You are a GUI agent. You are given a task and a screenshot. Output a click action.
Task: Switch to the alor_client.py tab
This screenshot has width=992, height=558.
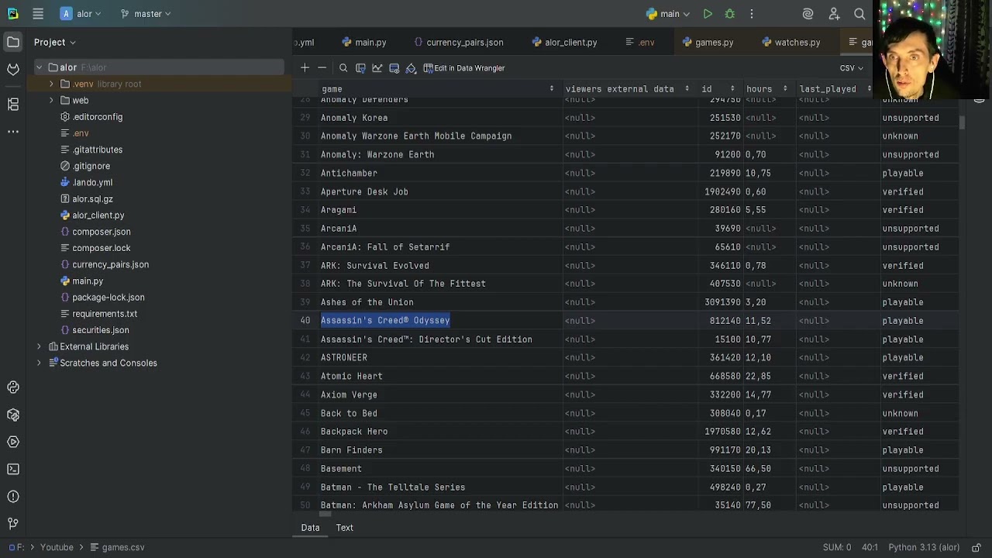coord(564,43)
